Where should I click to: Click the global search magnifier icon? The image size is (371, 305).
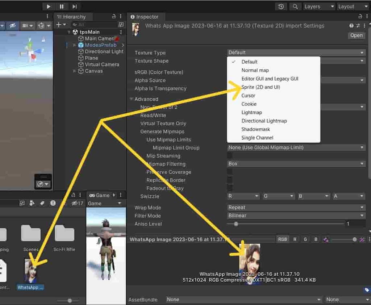(x=295, y=7)
